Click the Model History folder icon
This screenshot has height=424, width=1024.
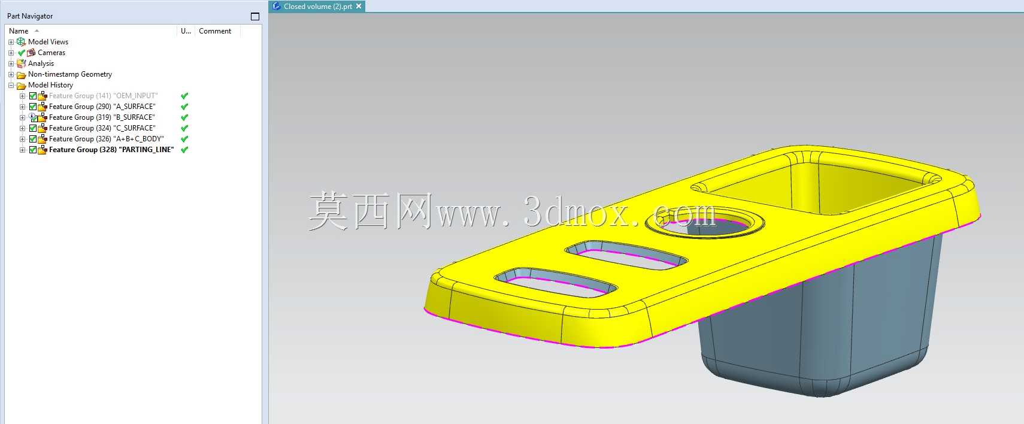(21, 86)
